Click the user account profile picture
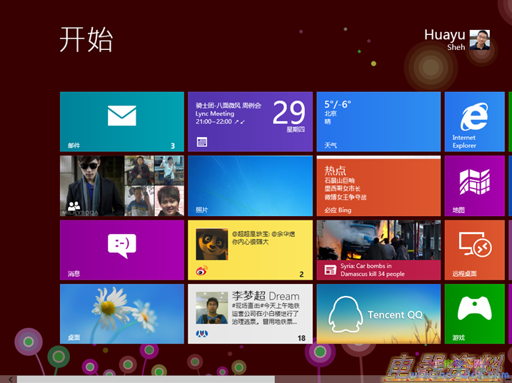Screen dimensions: 512x383 click(x=479, y=40)
